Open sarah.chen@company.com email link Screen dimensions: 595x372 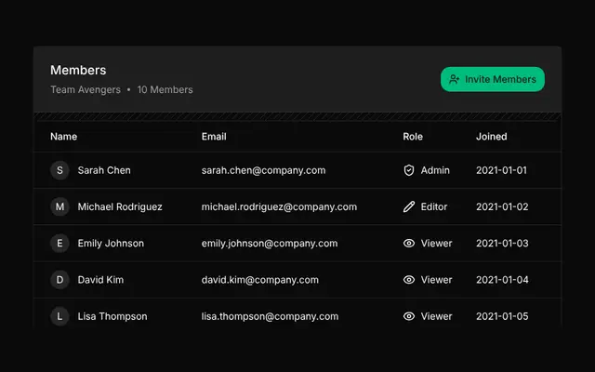point(263,170)
